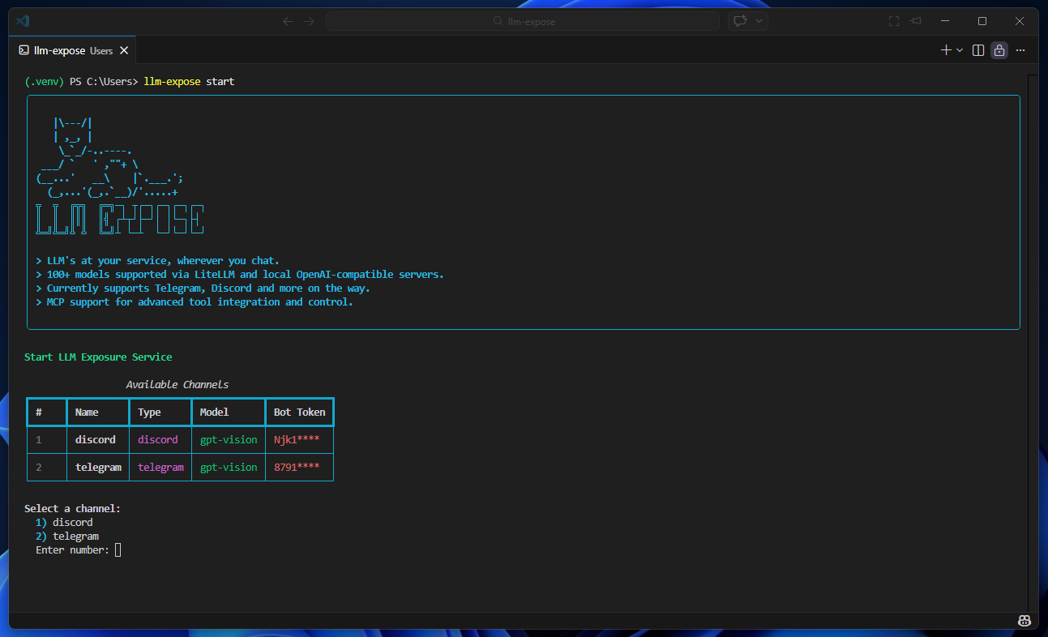
Task: Click the '1) discord' option line
Action: pyautogui.click(x=64, y=523)
